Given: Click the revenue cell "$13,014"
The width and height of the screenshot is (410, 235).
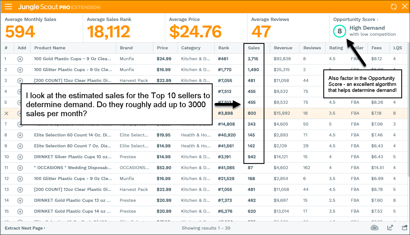Looking at the screenshot, I should (x=282, y=211).
